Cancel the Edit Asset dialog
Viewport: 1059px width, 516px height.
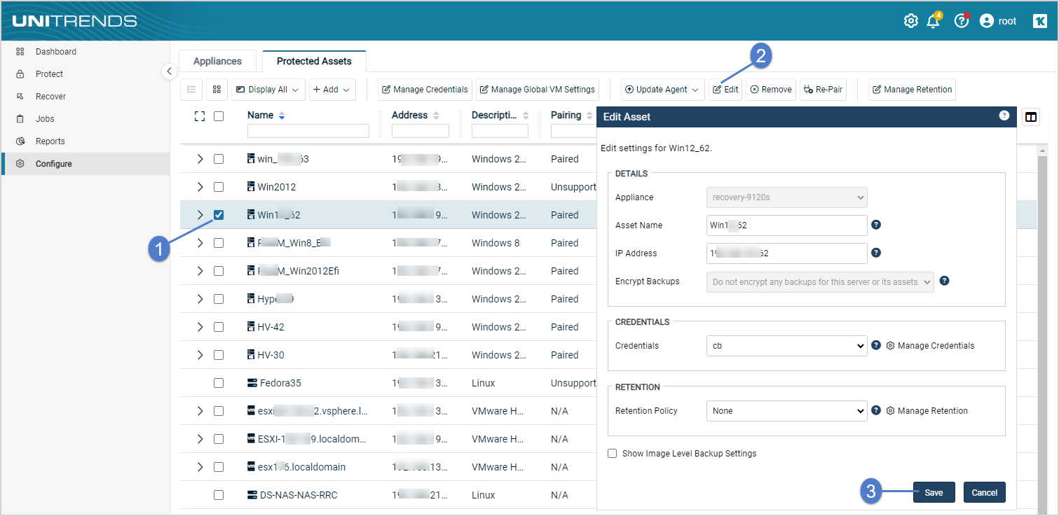(985, 492)
